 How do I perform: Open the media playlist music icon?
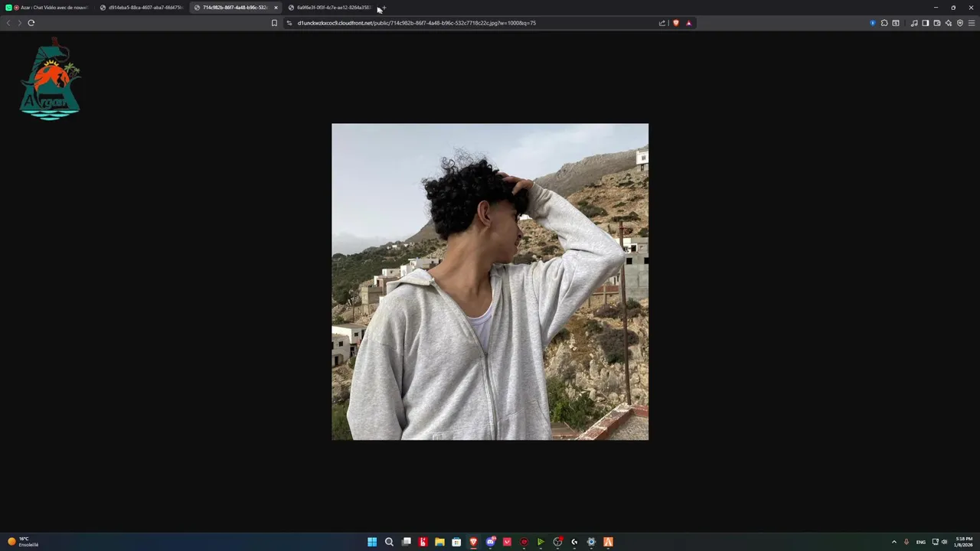click(x=914, y=23)
